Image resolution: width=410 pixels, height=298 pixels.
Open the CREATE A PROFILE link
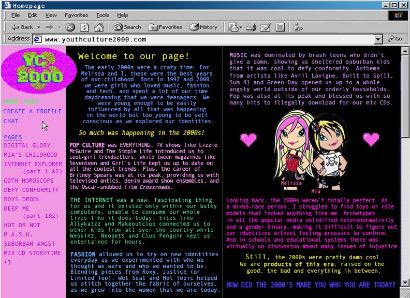click(33, 111)
